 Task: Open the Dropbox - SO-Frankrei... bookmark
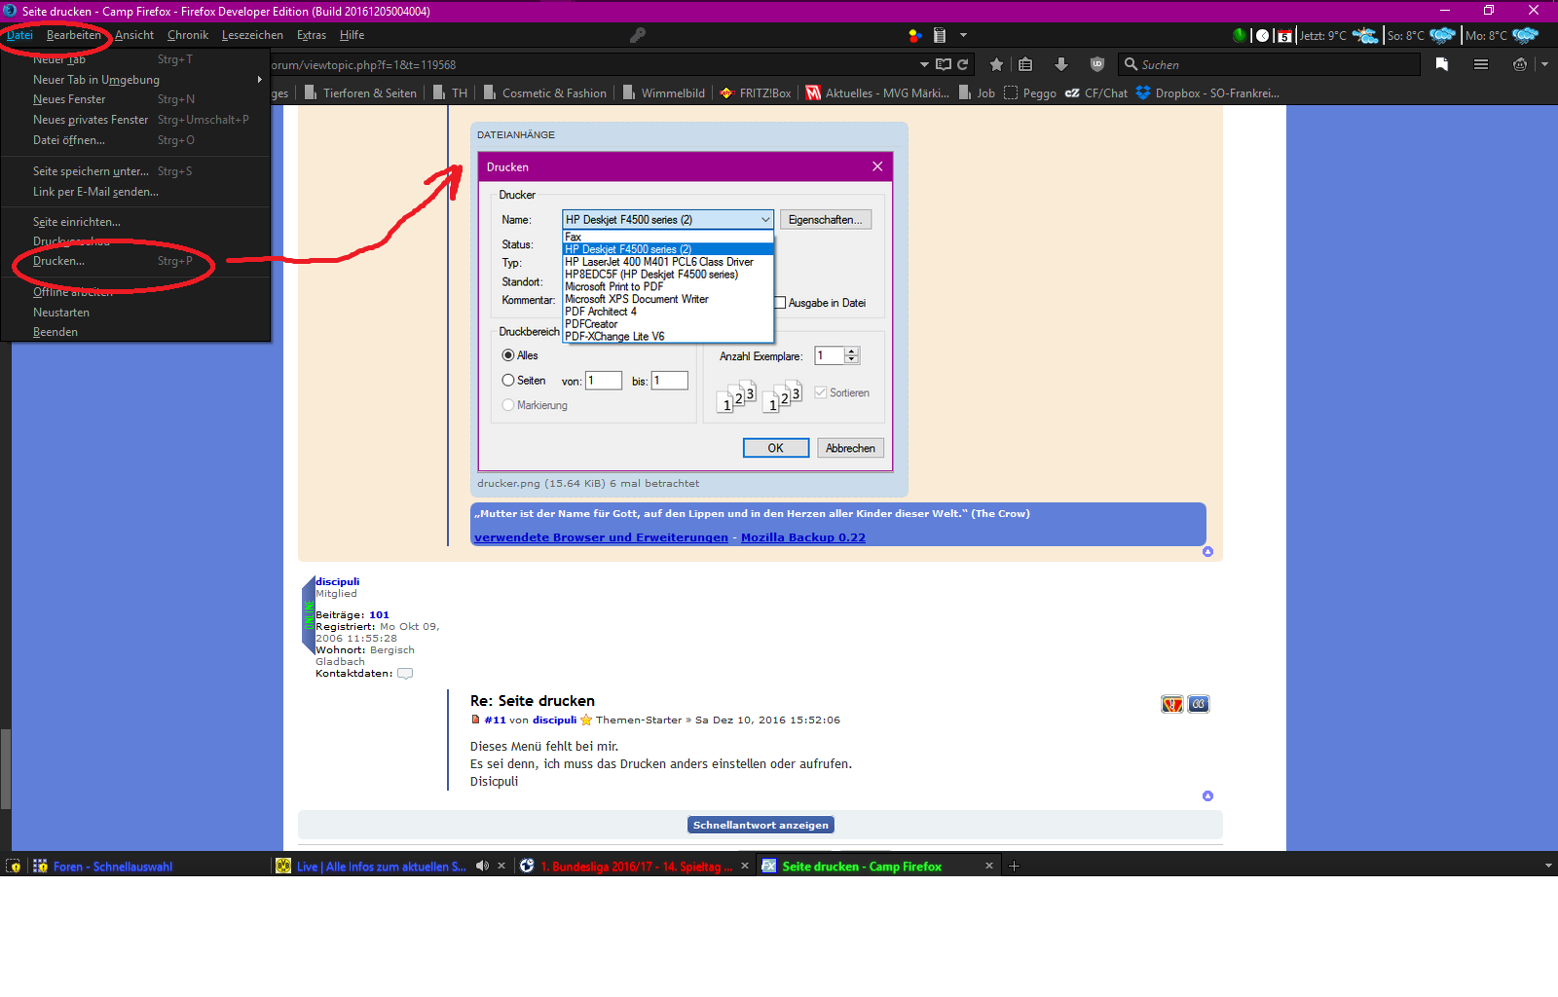coord(1207,93)
